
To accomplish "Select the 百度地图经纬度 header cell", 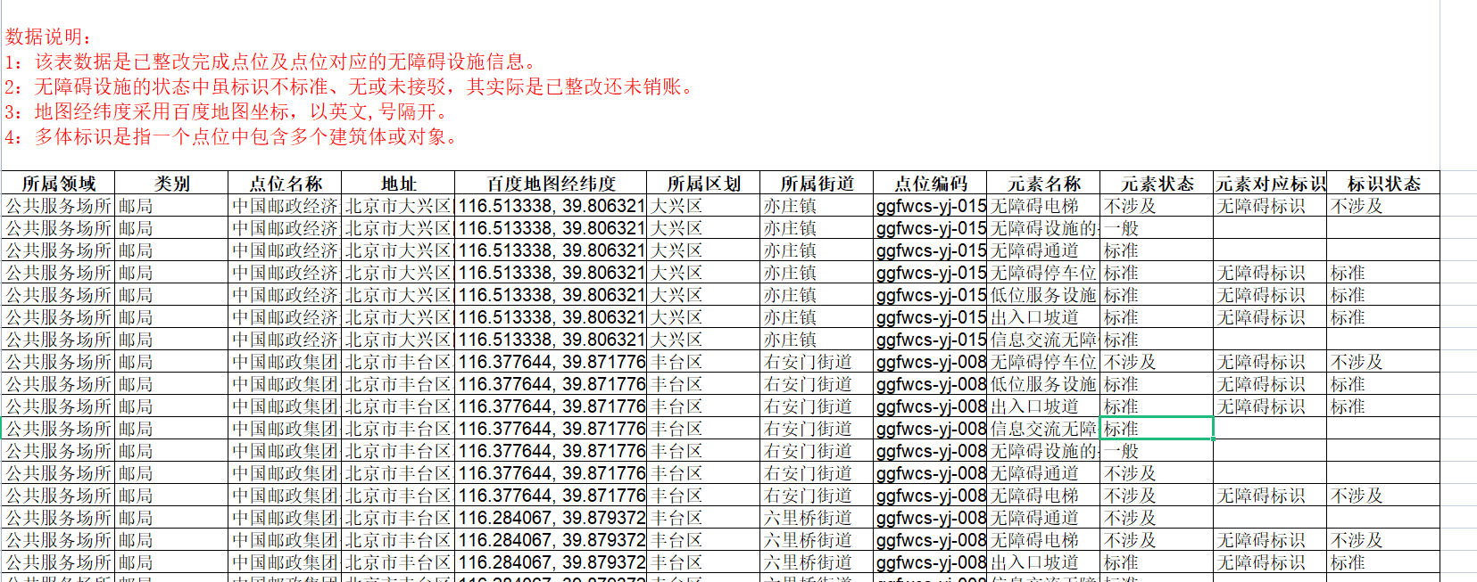I will (550, 184).
